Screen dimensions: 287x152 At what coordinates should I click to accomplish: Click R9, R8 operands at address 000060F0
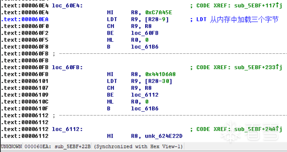(x=141, y=26)
